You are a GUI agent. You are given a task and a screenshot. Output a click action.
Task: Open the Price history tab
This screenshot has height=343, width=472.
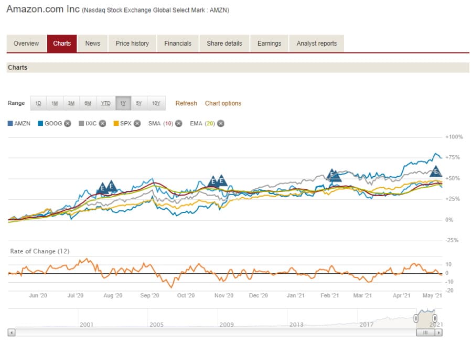pos(132,44)
